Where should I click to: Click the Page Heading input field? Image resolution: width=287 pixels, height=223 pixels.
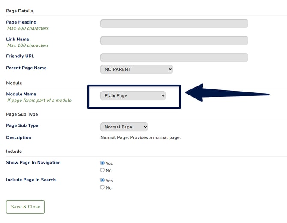pos(174,24)
